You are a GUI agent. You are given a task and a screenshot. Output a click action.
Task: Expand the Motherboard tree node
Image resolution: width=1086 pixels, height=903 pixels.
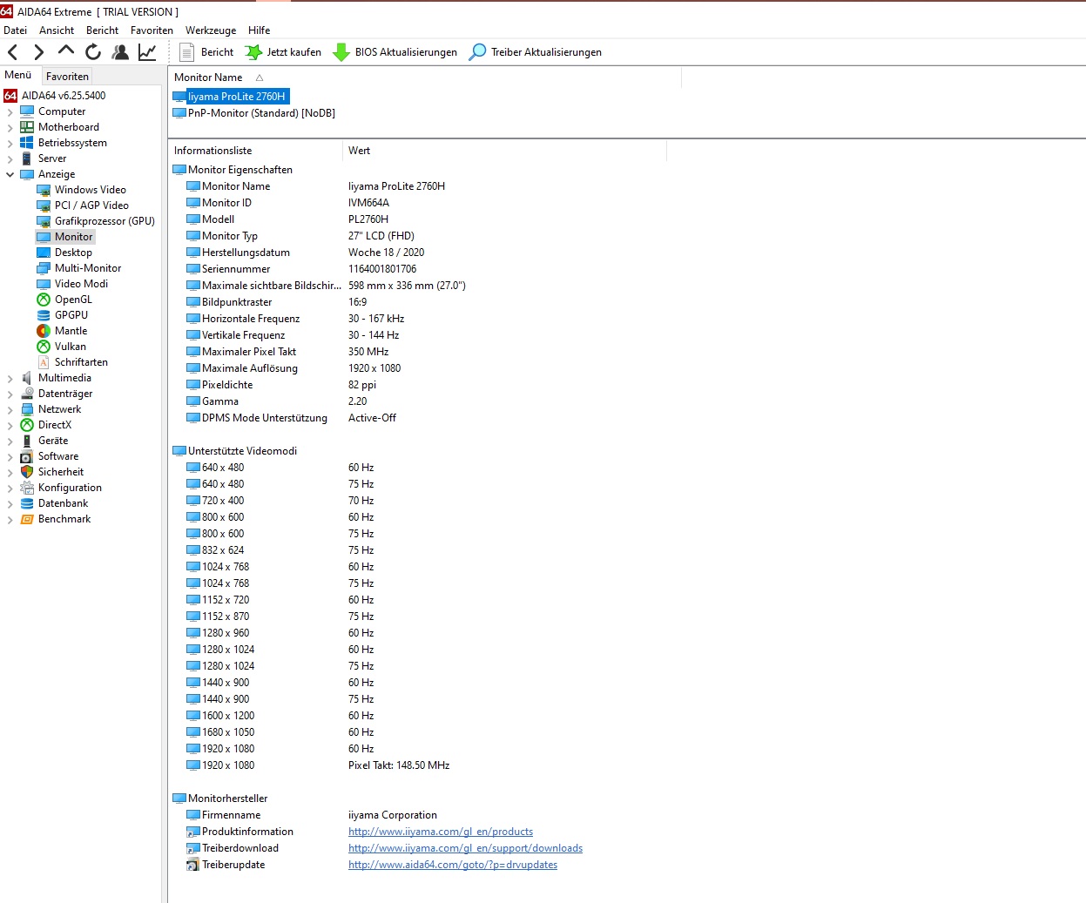[10, 127]
